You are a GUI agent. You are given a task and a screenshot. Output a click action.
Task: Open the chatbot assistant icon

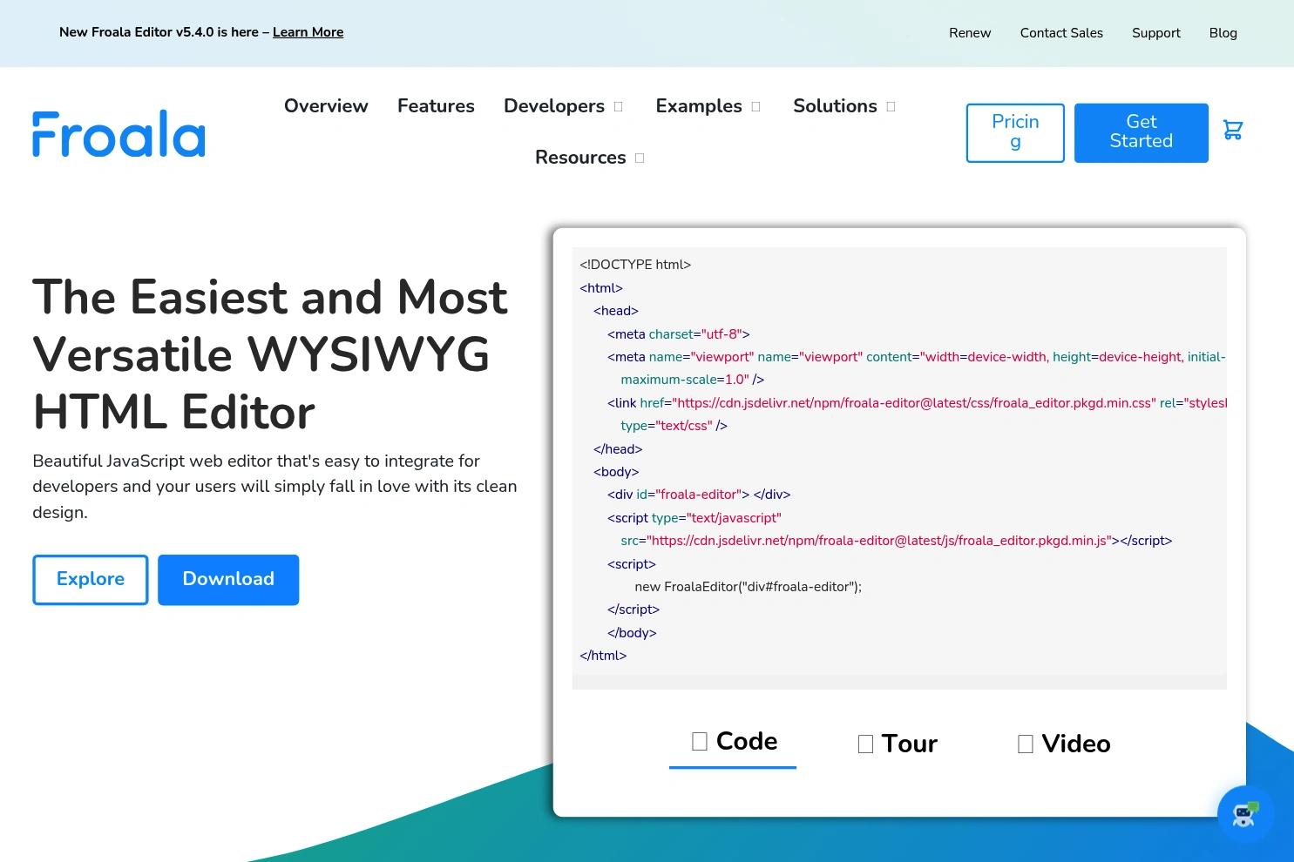click(1245, 814)
